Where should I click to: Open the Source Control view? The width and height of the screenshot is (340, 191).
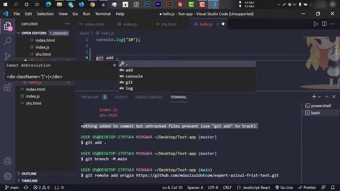click(7, 56)
